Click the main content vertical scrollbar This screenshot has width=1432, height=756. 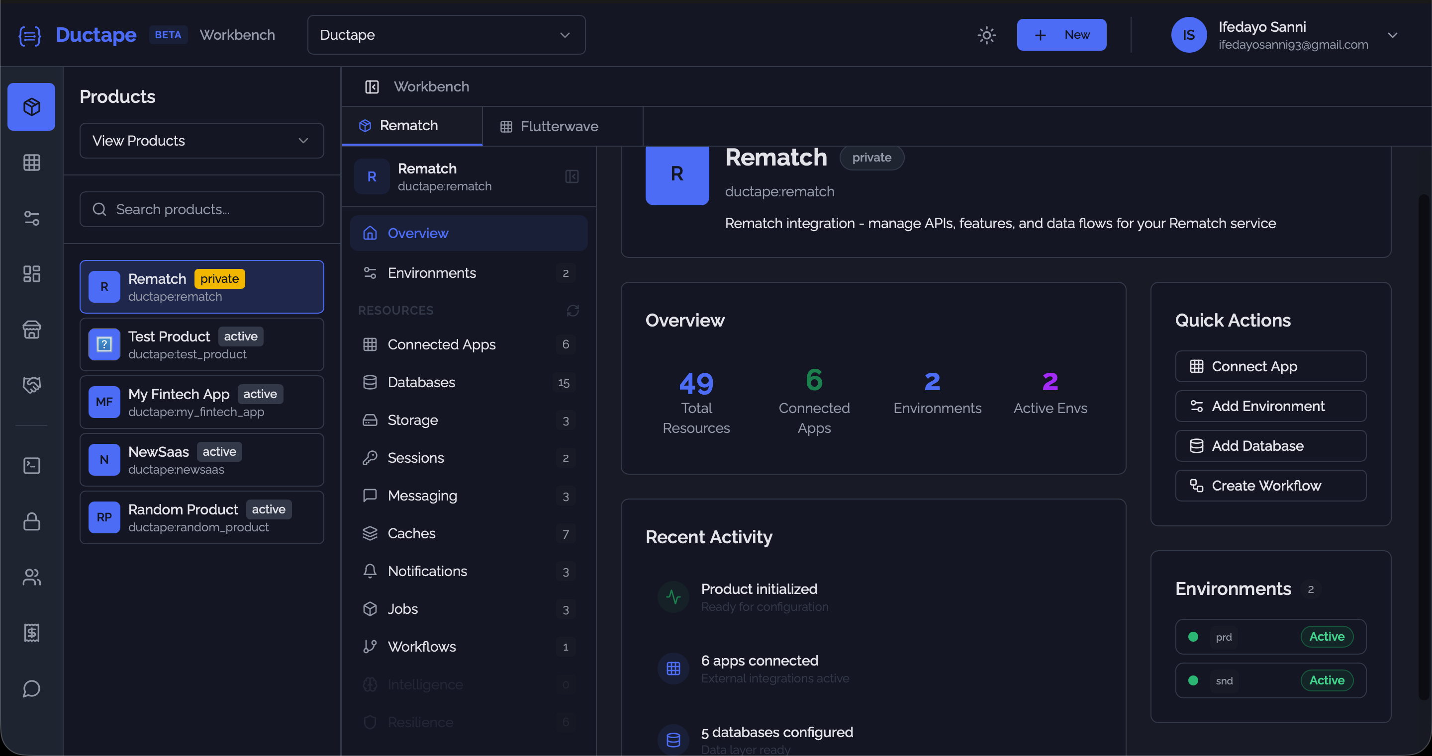click(x=1423, y=447)
